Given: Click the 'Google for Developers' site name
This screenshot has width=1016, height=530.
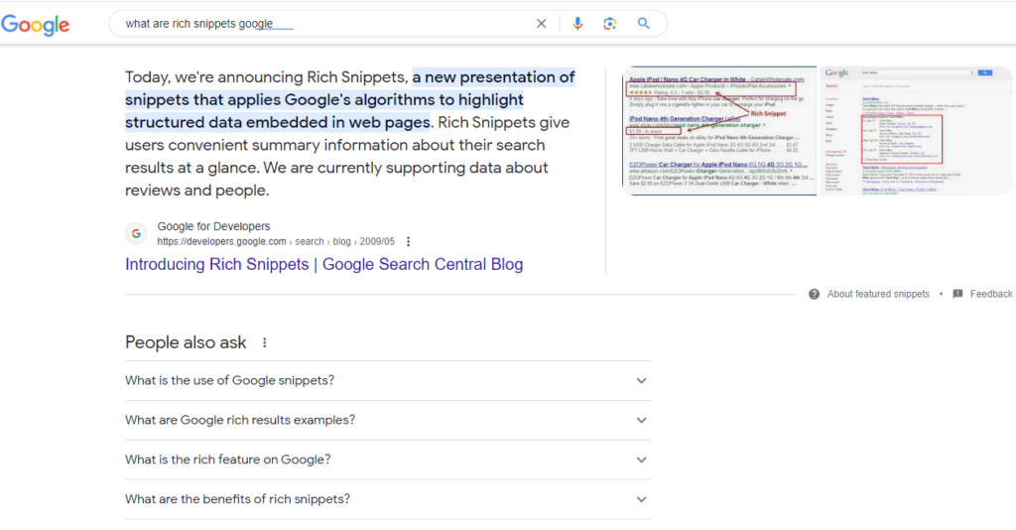Looking at the screenshot, I should pyautogui.click(x=214, y=226).
